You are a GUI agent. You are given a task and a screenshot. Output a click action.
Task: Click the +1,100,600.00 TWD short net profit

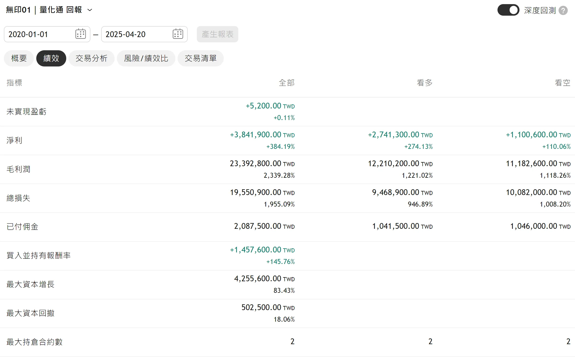pyautogui.click(x=538, y=135)
